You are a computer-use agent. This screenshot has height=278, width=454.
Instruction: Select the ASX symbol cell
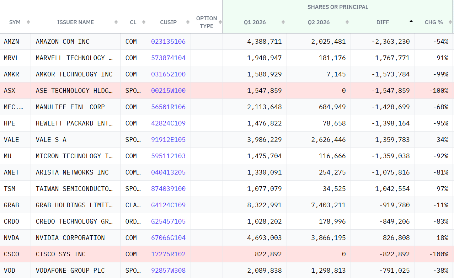pos(15,91)
